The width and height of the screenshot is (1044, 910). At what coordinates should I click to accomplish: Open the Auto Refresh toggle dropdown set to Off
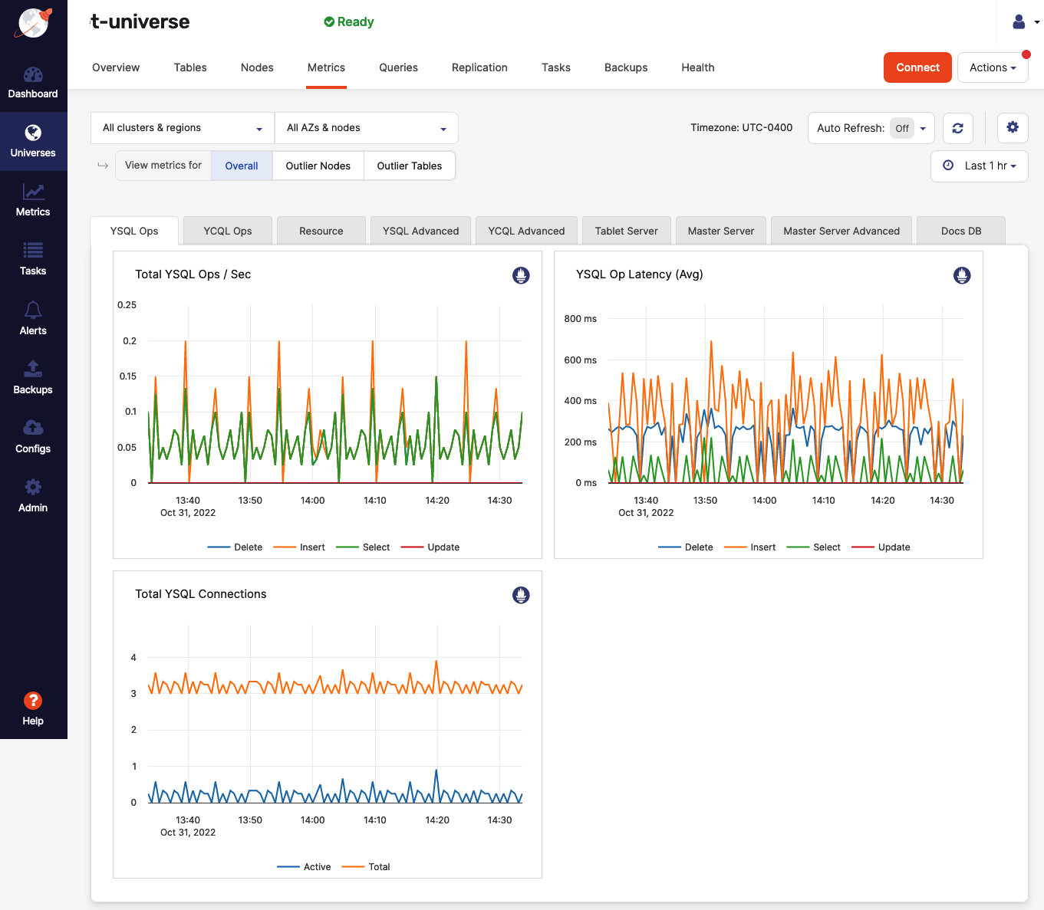point(911,128)
